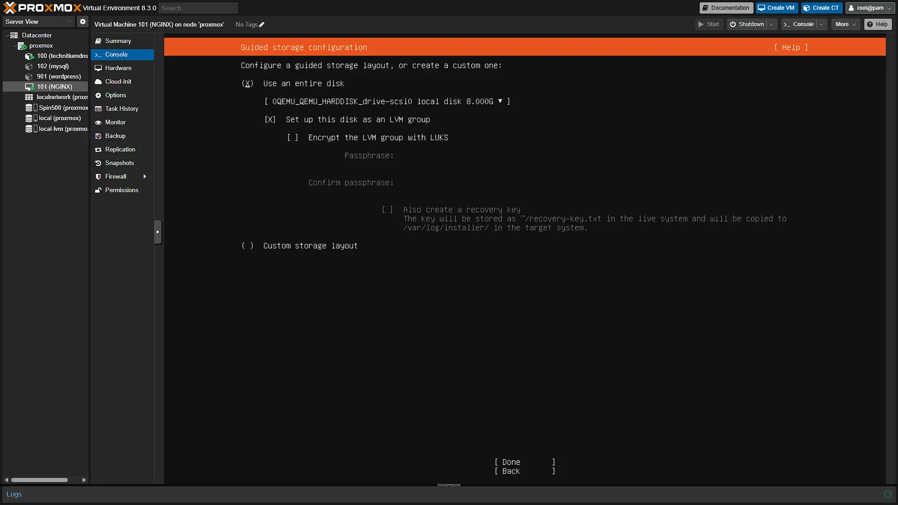This screenshot has width=898, height=505.
Task: Select VM 102 mysql in tree
Action: pos(47,66)
